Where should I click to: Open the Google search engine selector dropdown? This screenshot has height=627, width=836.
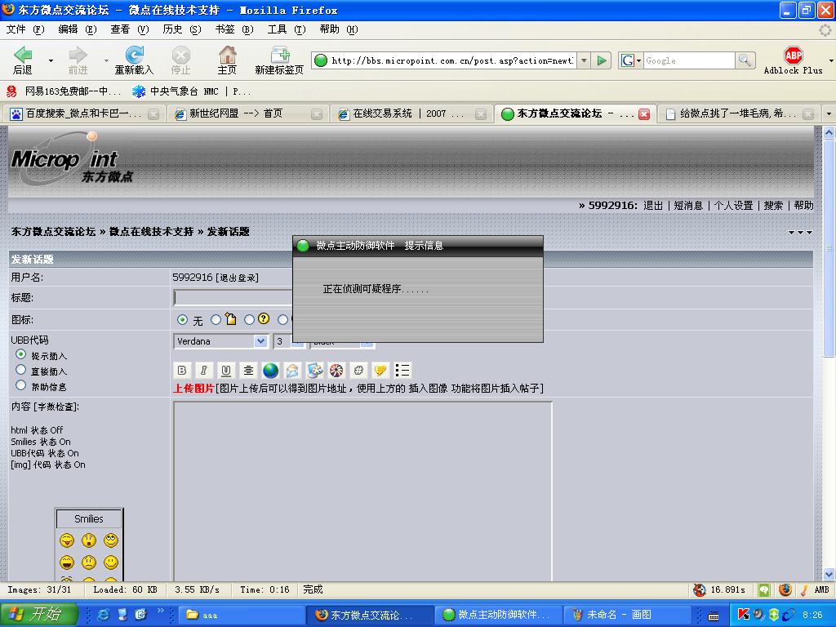(x=631, y=60)
